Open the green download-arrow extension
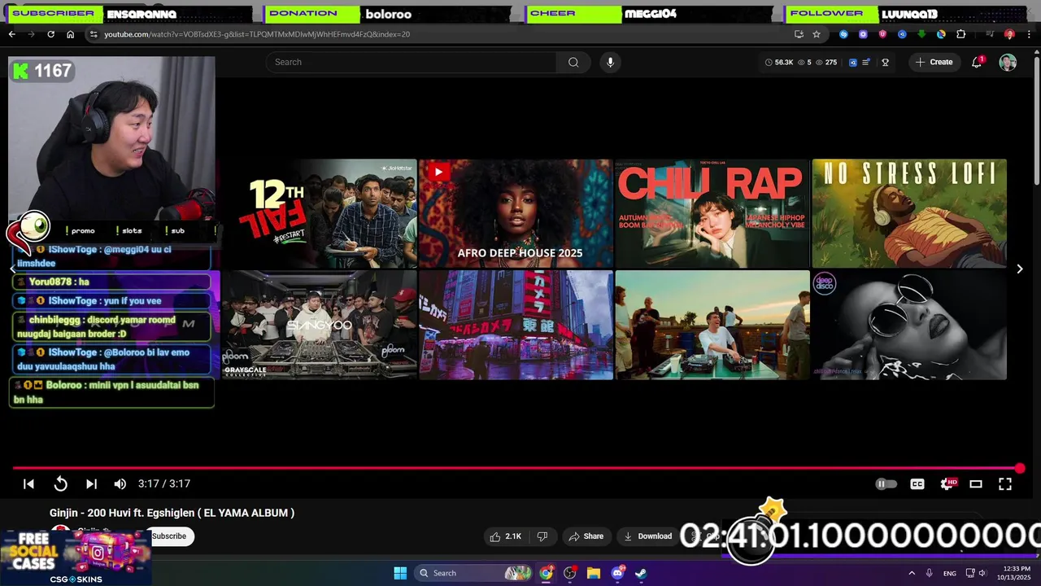The image size is (1041, 586). pos(921,34)
